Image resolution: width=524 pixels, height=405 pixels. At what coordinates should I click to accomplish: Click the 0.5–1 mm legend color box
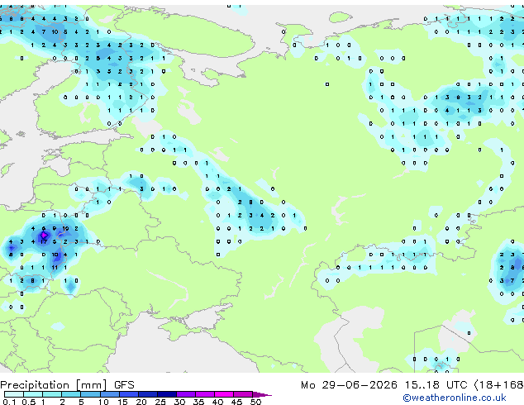[33, 394]
